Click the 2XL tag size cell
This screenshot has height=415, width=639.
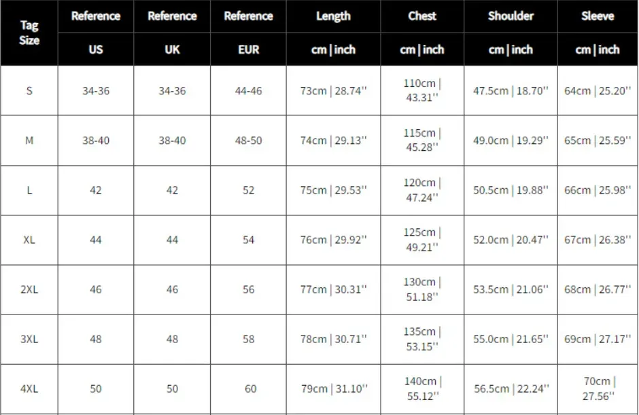pos(29,289)
